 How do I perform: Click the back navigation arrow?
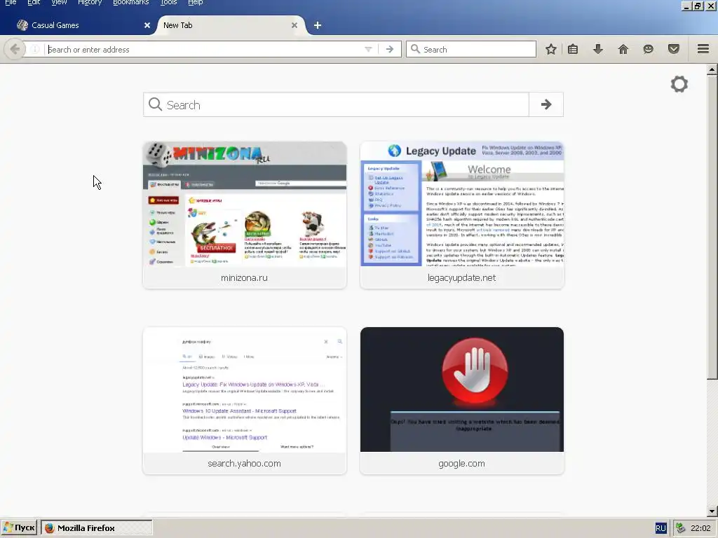point(15,49)
